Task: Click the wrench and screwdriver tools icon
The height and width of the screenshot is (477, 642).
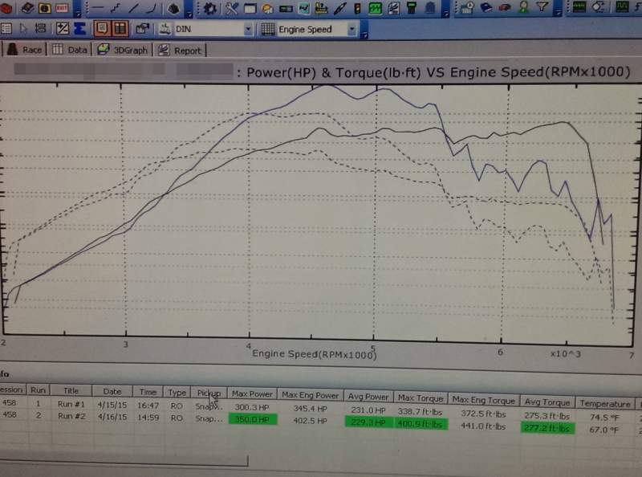Action: (x=232, y=9)
